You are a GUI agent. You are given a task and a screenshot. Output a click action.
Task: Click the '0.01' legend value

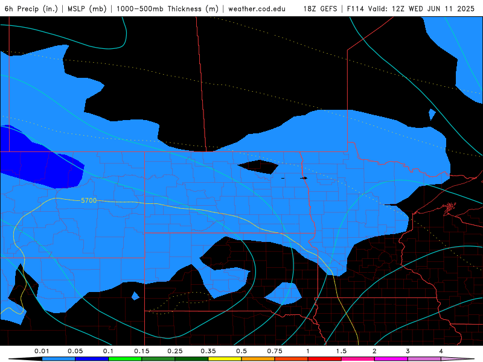click(x=42, y=351)
